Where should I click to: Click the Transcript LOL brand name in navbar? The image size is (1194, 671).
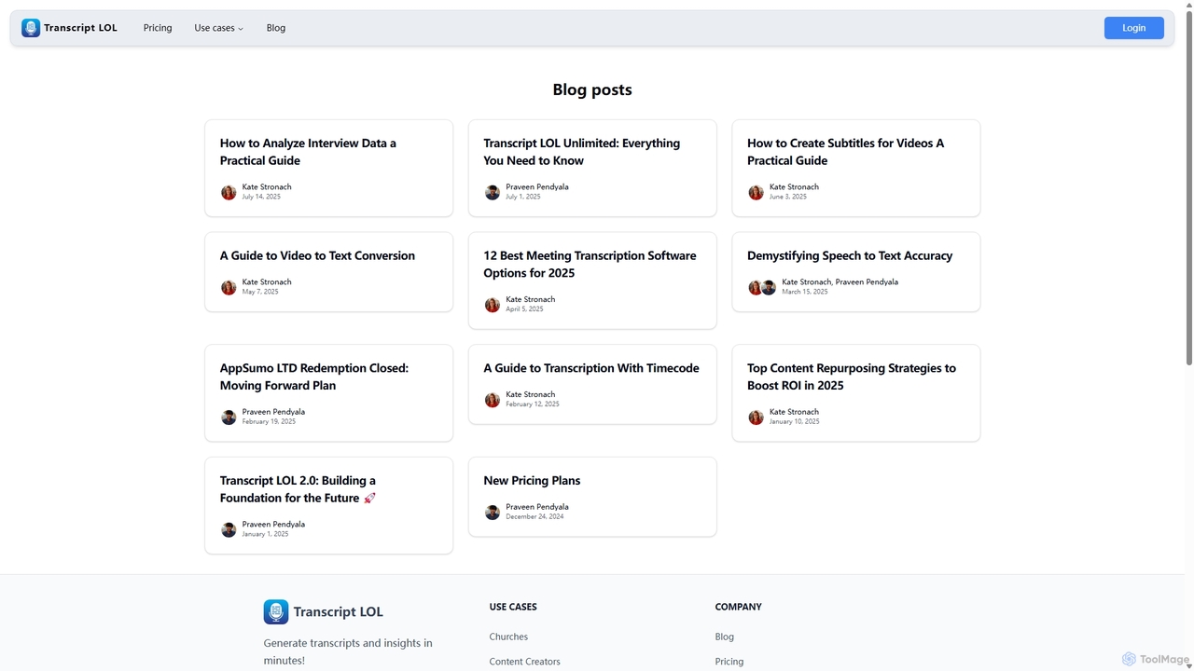[x=80, y=28]
